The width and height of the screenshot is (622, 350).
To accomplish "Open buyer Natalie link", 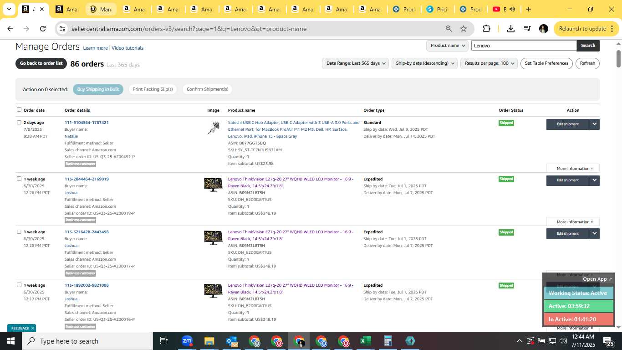I will point(71,136).
